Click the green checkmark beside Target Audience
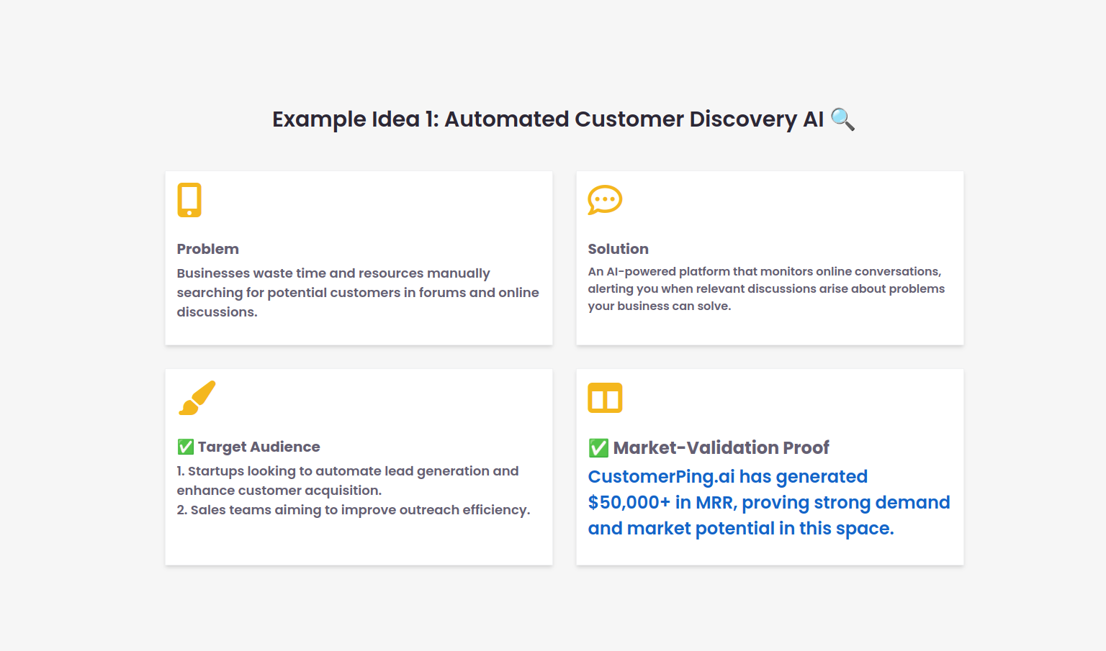 (186, 447)
